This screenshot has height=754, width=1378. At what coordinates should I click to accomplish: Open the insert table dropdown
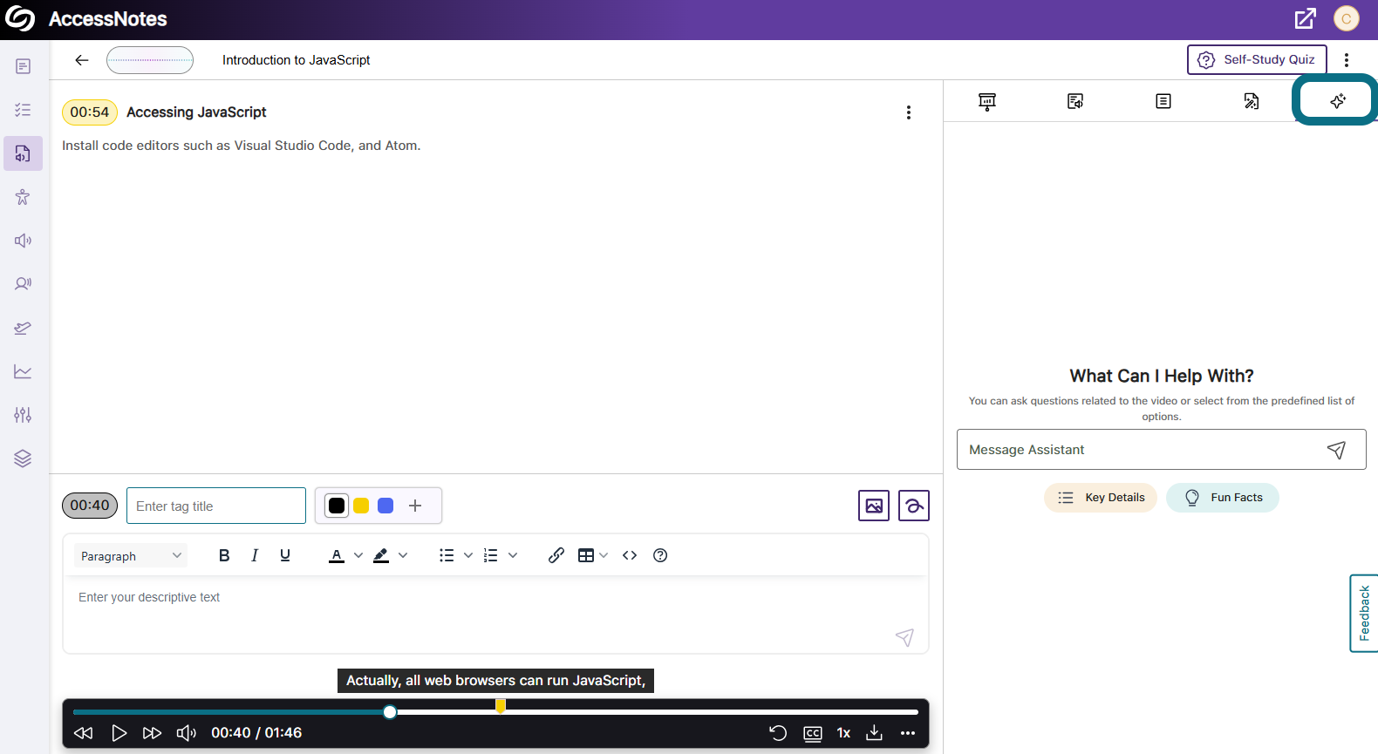593,555
